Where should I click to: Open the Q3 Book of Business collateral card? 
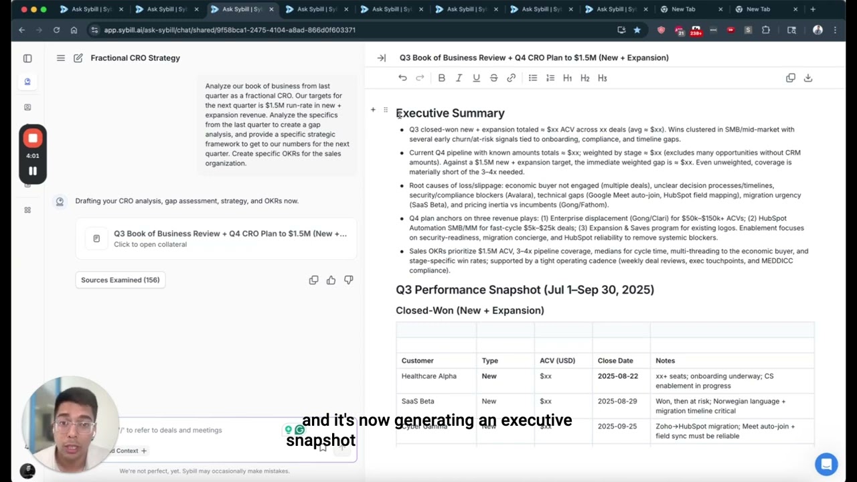[x=216, y=238]
